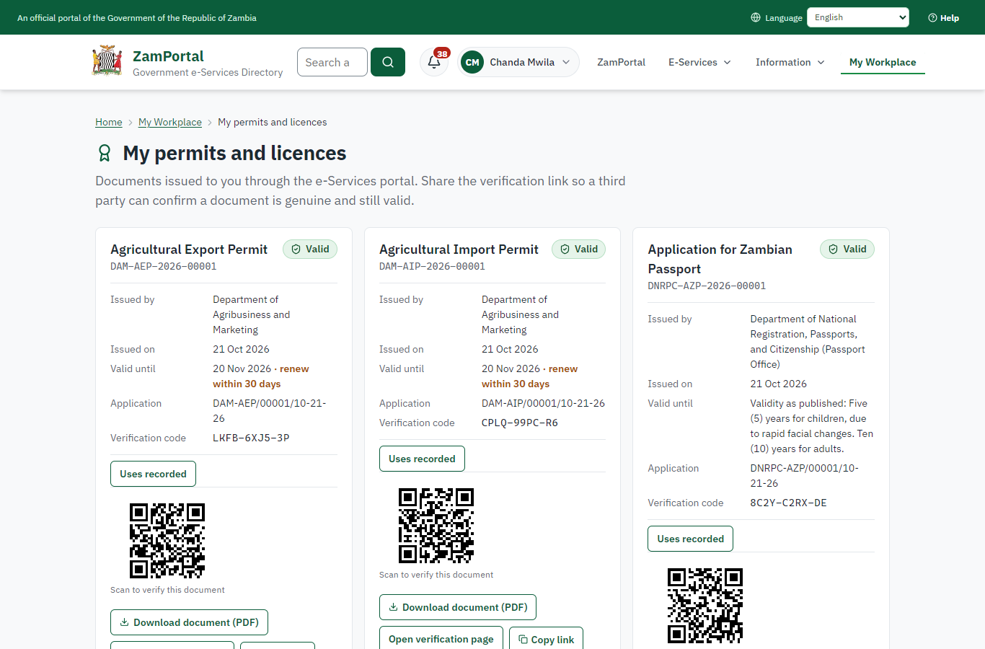
Task: Download the Agricultural Export Permit PDF
Action: 189,622
